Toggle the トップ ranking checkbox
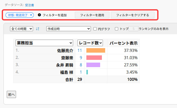 pyautogui.click(x=117, y=29)
